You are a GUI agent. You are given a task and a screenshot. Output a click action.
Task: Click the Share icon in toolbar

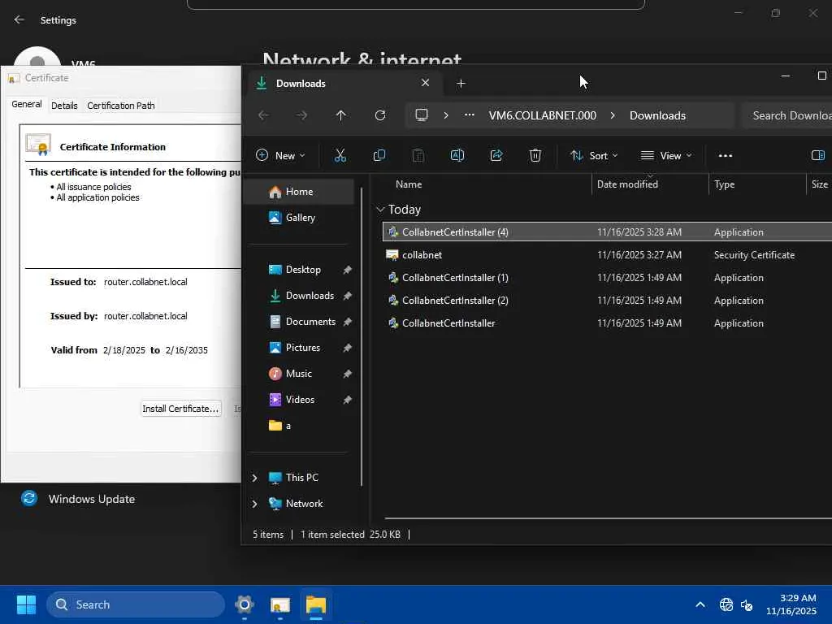click(496, 155)
